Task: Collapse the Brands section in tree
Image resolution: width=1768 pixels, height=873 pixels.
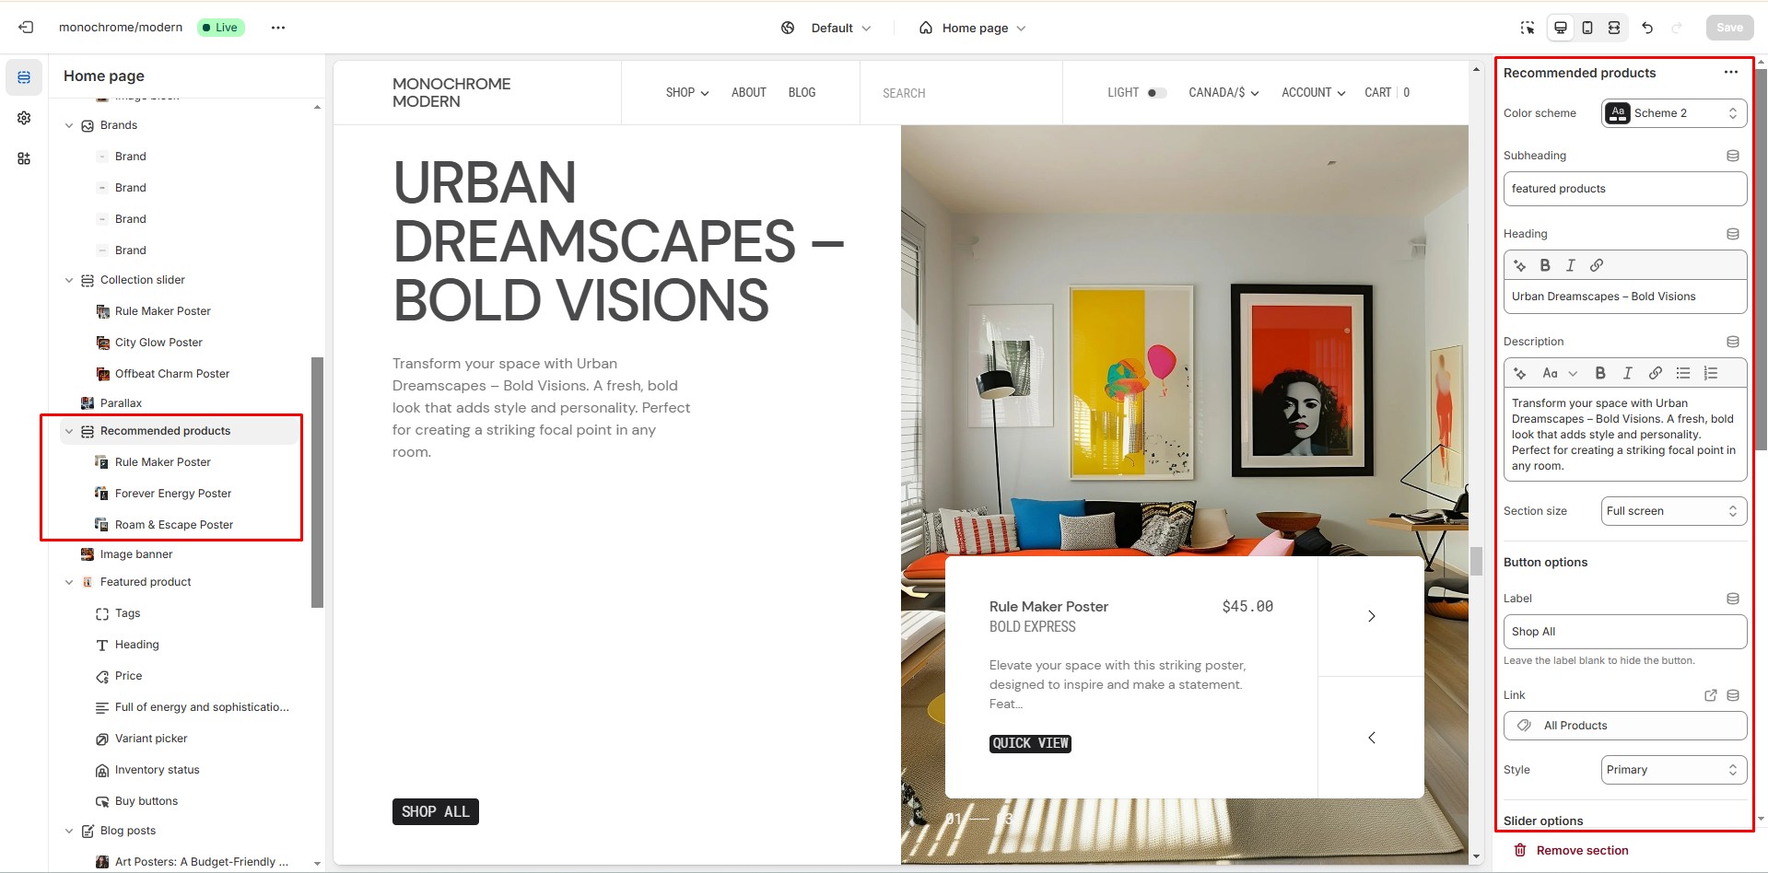Action: 69,125
